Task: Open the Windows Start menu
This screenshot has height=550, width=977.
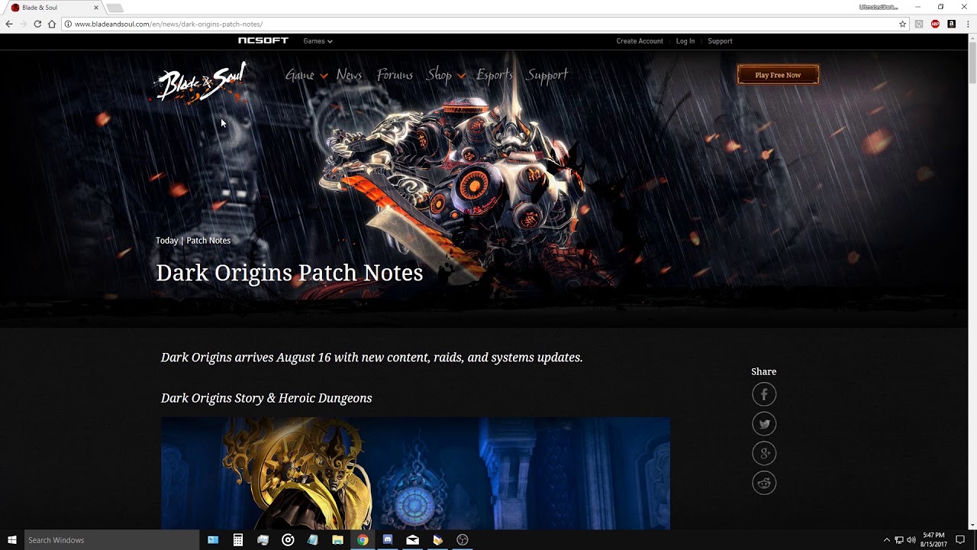Action: tap(12, 540)
